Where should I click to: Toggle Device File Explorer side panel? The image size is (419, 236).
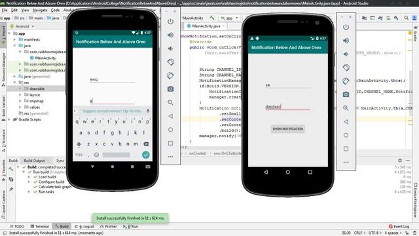click(416, 200)
